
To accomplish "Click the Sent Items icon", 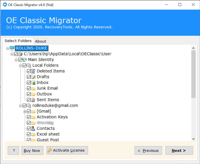I will coord(33,100).
